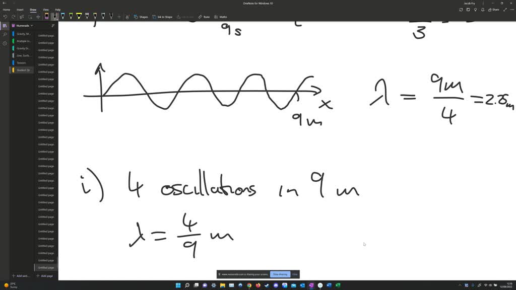
Task: Click the Jacob Fry account name
Action: [x=469, y=4]
